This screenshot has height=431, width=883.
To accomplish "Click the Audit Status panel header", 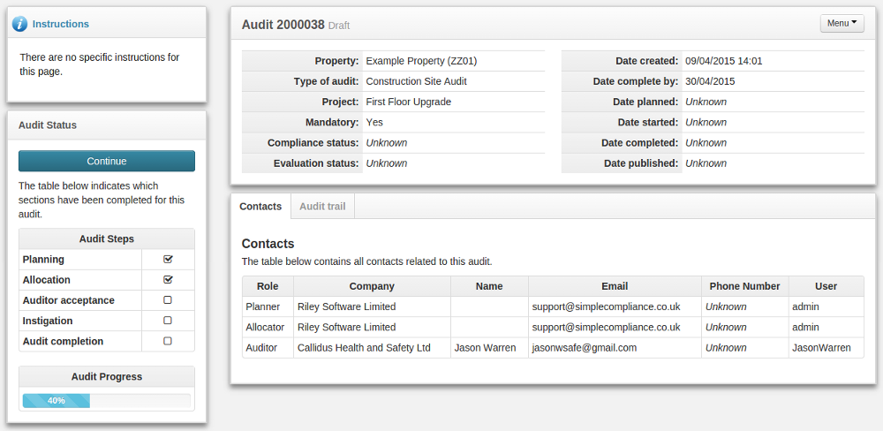I will point(48,125).
